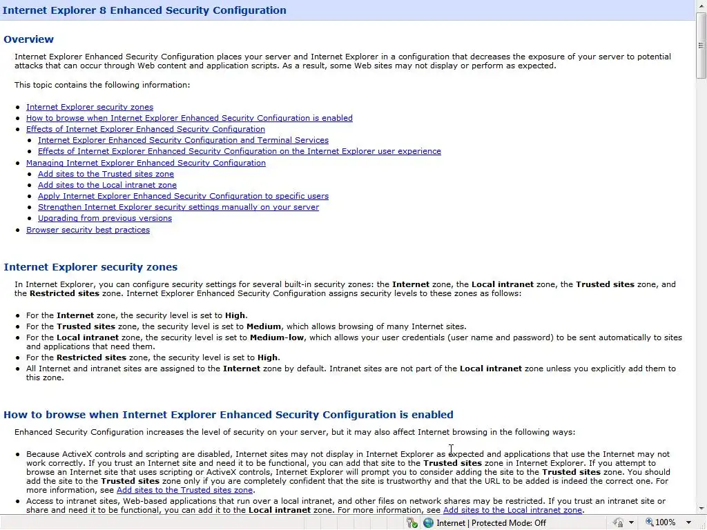The height and width of the screenshot is (530, 707).
Task: Open Apply Enhanced Security Configuration to specific users link
Action: [183, 196]
